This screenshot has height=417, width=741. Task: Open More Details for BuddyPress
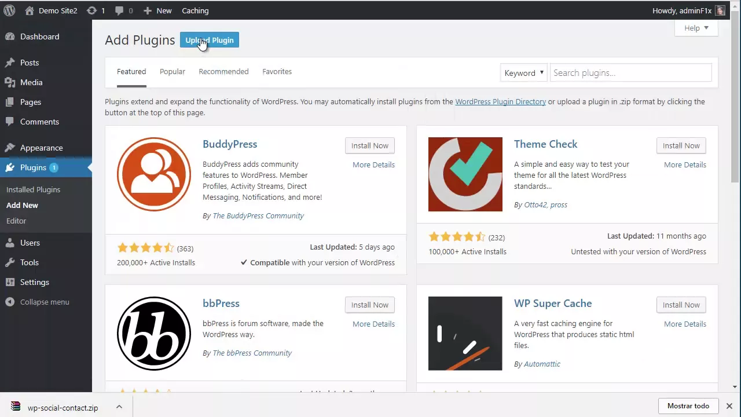click(373, 164)
